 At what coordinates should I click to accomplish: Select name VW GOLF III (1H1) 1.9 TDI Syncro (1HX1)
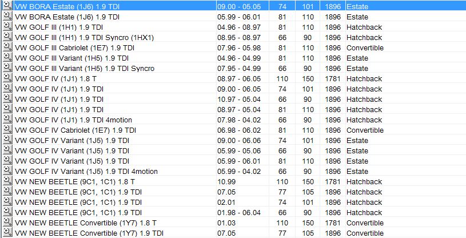coord(85,38)
